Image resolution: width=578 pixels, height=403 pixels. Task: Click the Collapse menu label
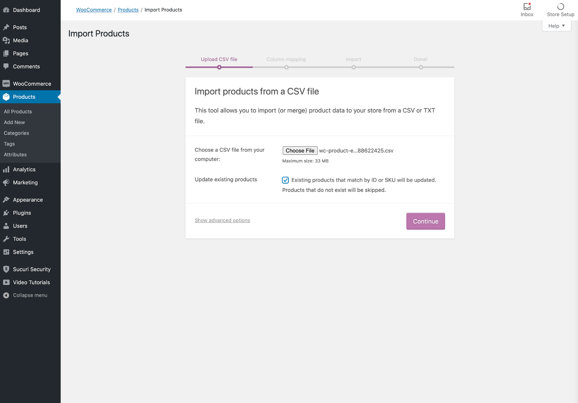click(x=30, y=295)
